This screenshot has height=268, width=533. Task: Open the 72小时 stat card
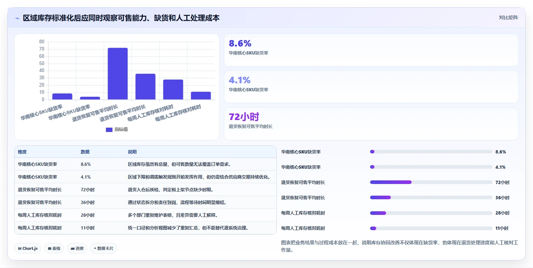click(x=371, y=123)
